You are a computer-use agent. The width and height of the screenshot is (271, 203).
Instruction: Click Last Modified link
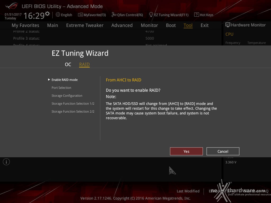click(188, 191)
